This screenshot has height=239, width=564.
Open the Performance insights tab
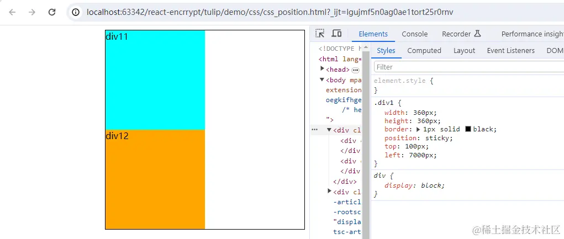pyautogui.click(x=533, y=34)
